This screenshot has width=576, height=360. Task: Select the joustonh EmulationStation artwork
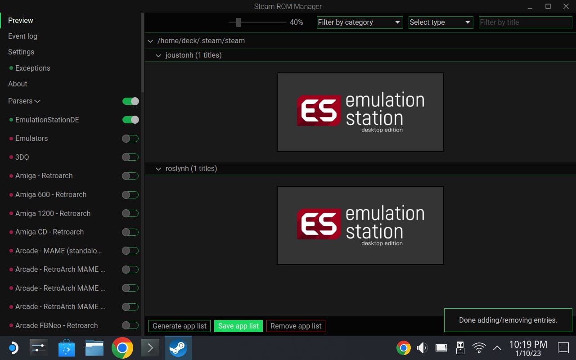tap(360, 112)
